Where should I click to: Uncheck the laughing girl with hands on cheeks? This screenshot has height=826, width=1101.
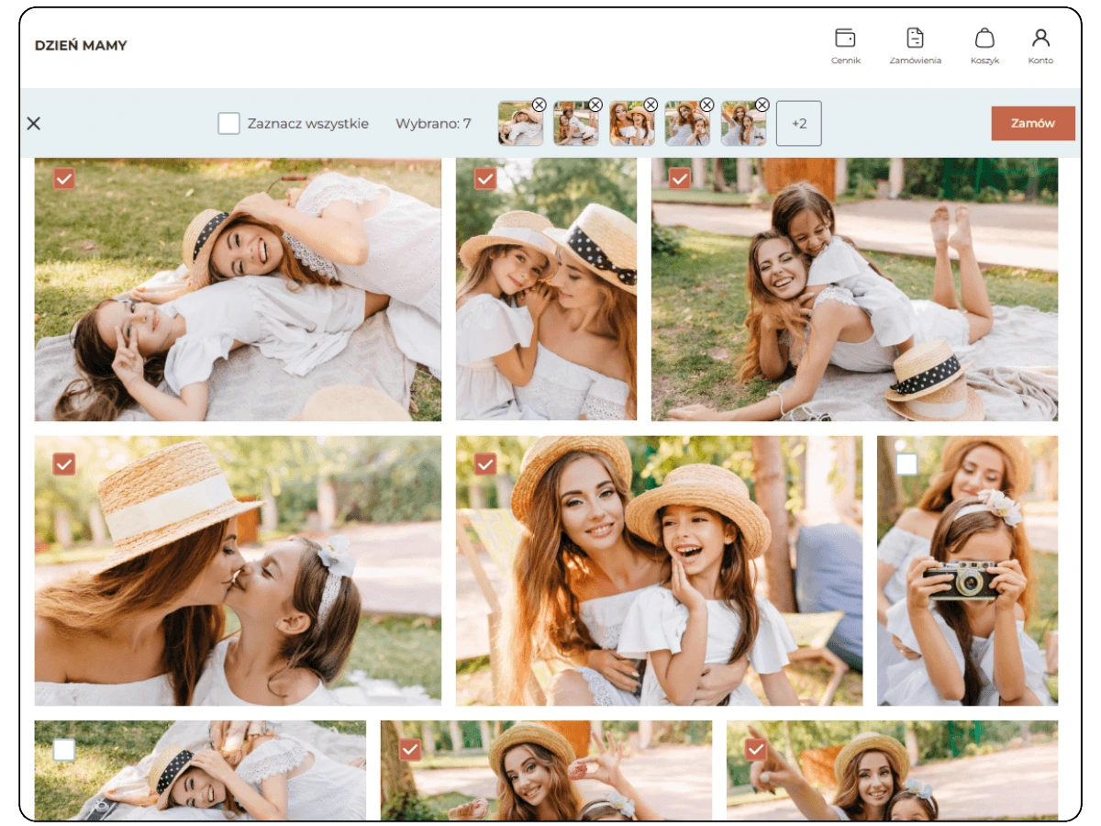[485, 464]
